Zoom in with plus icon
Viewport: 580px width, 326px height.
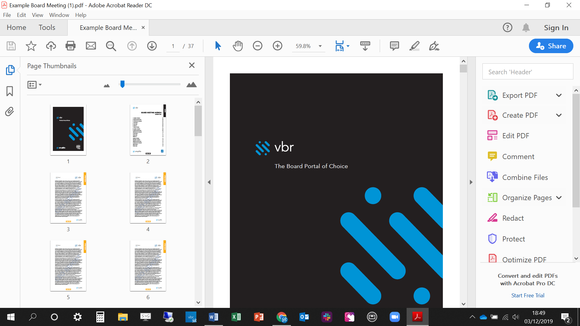[x=277, y=46]
